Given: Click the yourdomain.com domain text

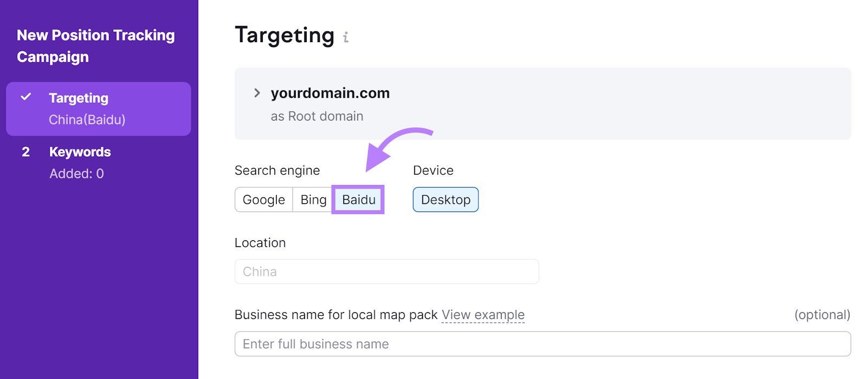Looking at the screenshot, I should (x=330, y=93).
